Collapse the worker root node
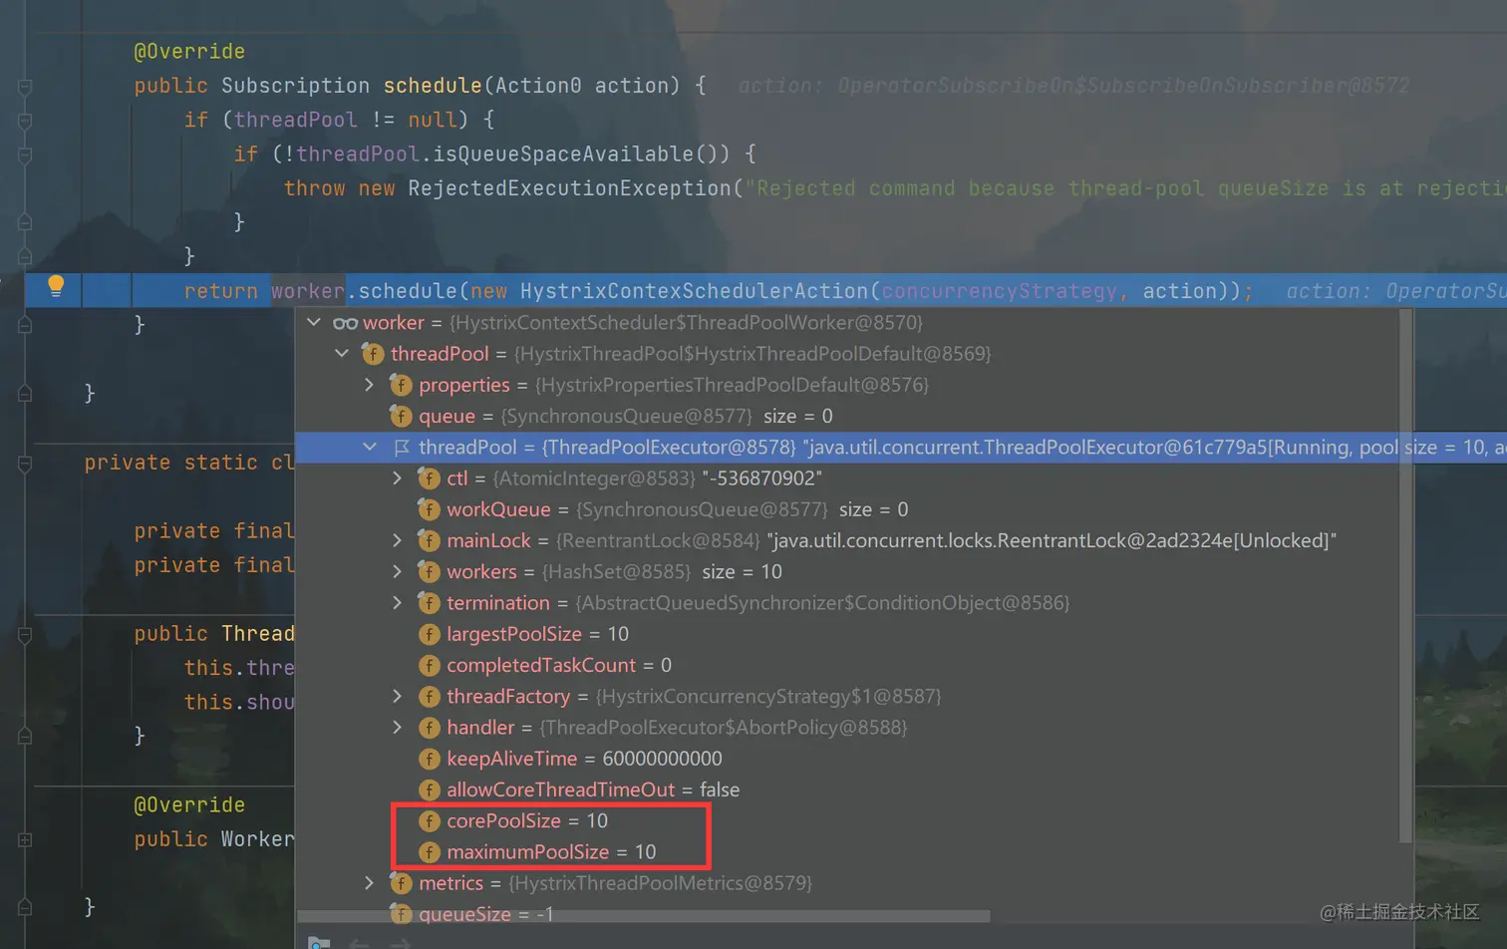This screenshot has height=949, width=1507. click(x=314, y=322)
